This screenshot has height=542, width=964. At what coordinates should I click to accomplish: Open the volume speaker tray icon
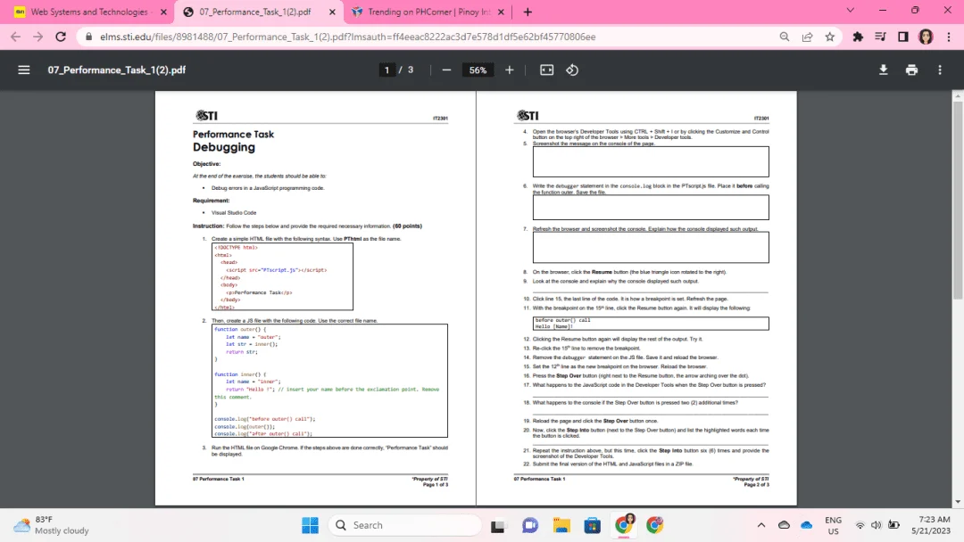click(877, 525)
